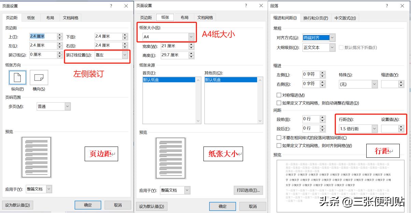This screenshot has height=213, width=411.
Task: Check 不要在相同样式的段落间增加间距
Action: click(x=279, y=138)
